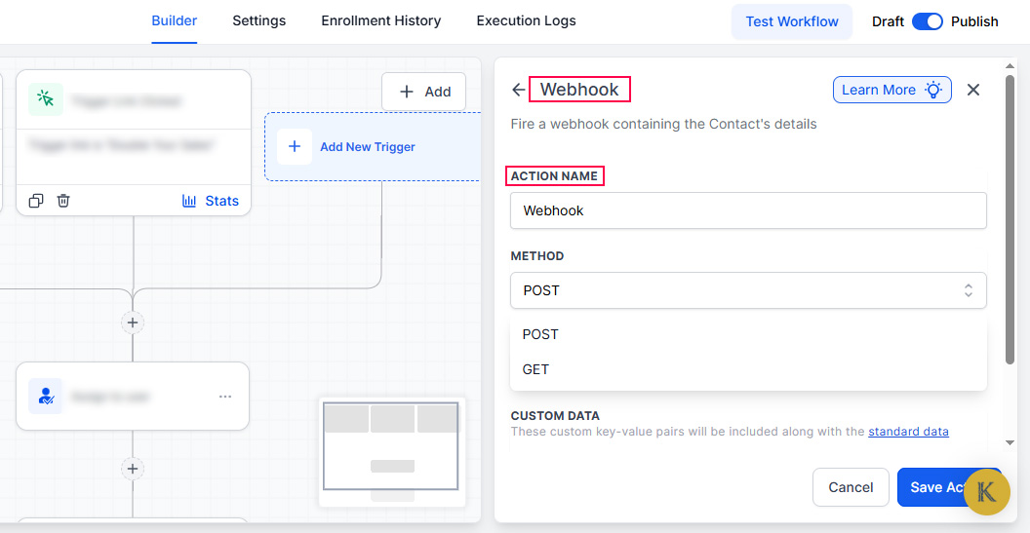Click the Action Name input field
This screenshot has width=1030, height=533.
click(748, 210)
